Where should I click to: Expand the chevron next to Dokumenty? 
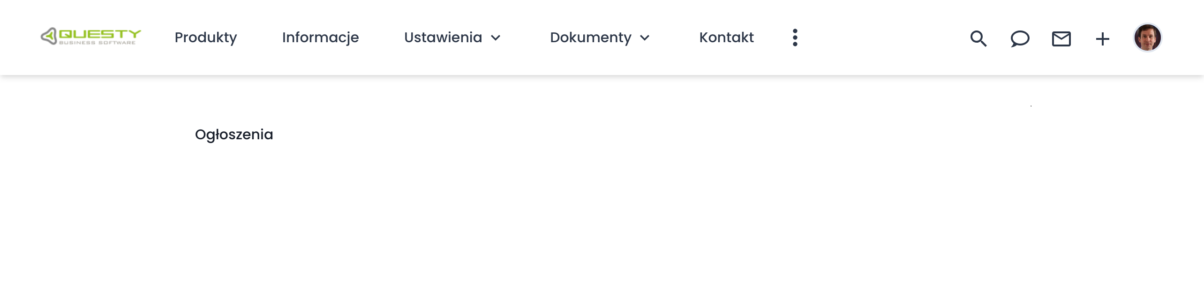point(645,38)
